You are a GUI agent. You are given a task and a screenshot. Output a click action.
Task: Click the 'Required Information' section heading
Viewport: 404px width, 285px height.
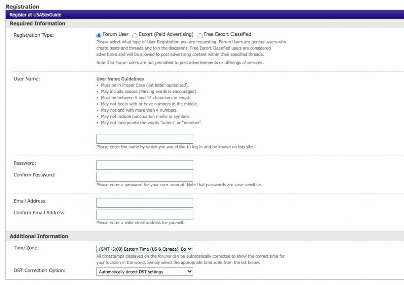click(x=37, y=23)
